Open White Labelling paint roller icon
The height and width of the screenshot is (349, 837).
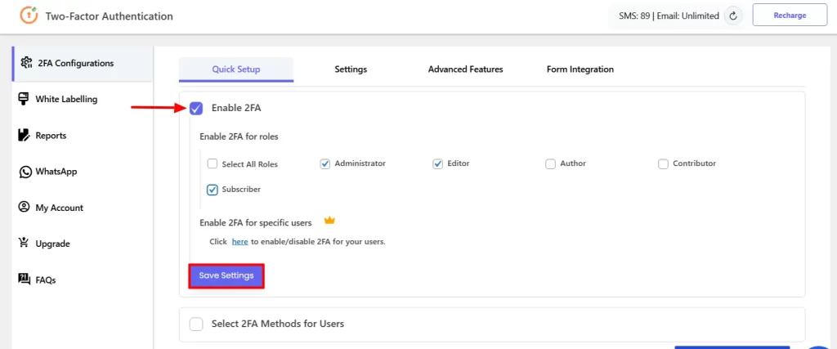(24, 99)
